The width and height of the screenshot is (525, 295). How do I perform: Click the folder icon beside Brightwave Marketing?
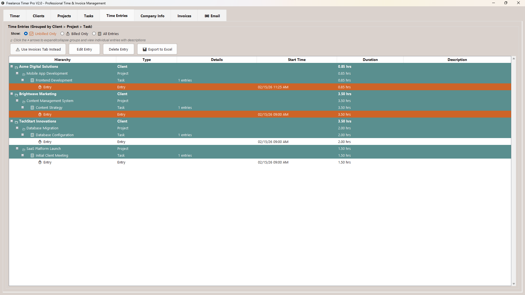point(16,94)
